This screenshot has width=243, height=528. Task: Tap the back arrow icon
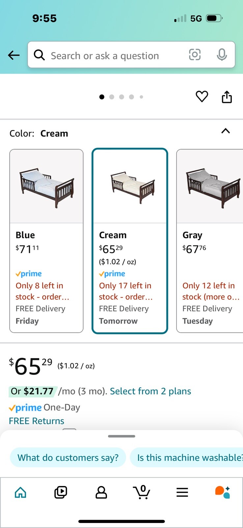[14, 55]
